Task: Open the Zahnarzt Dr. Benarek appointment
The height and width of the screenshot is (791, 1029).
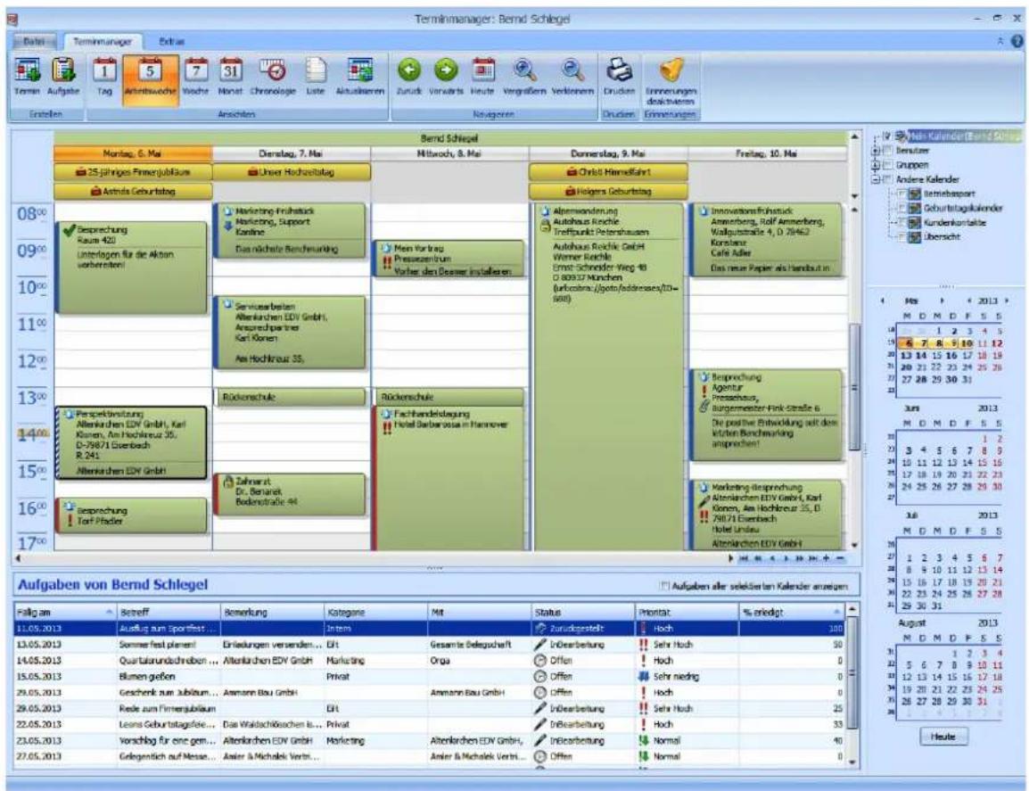Action: (290, 492)
